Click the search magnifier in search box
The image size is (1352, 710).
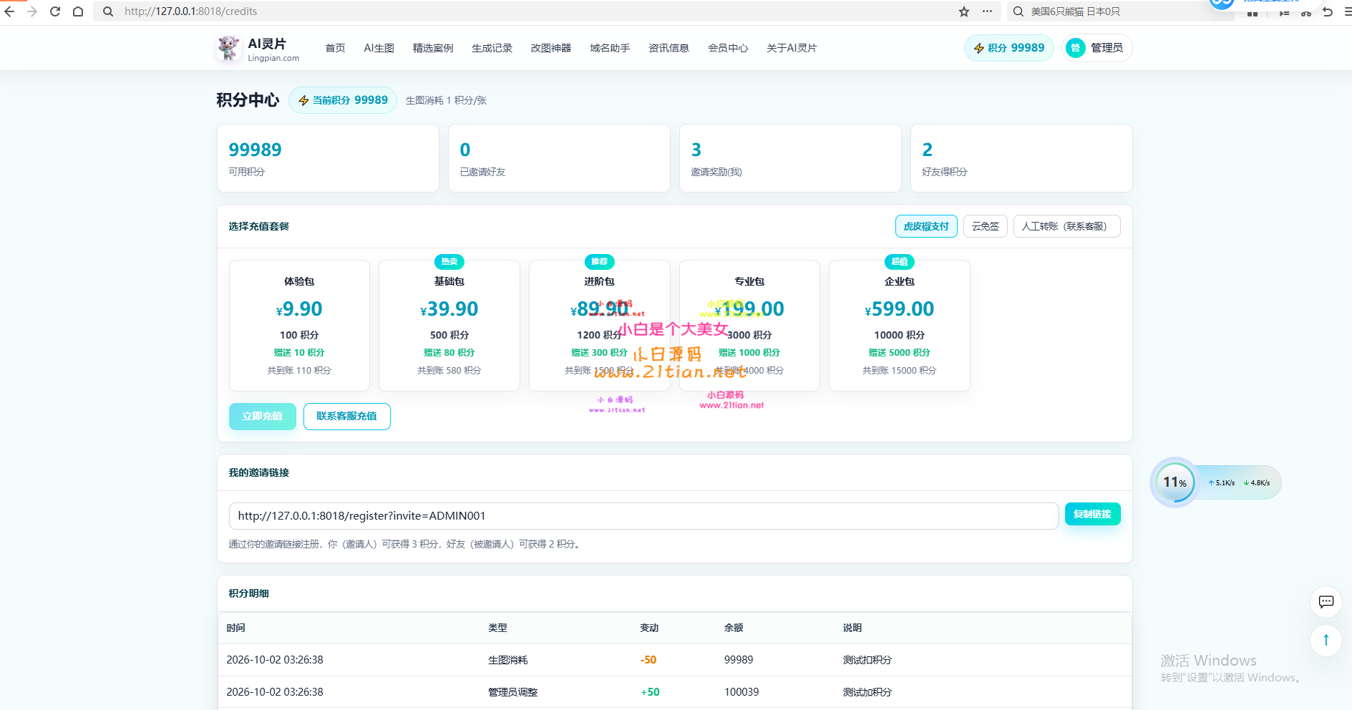pos(1018,11)
